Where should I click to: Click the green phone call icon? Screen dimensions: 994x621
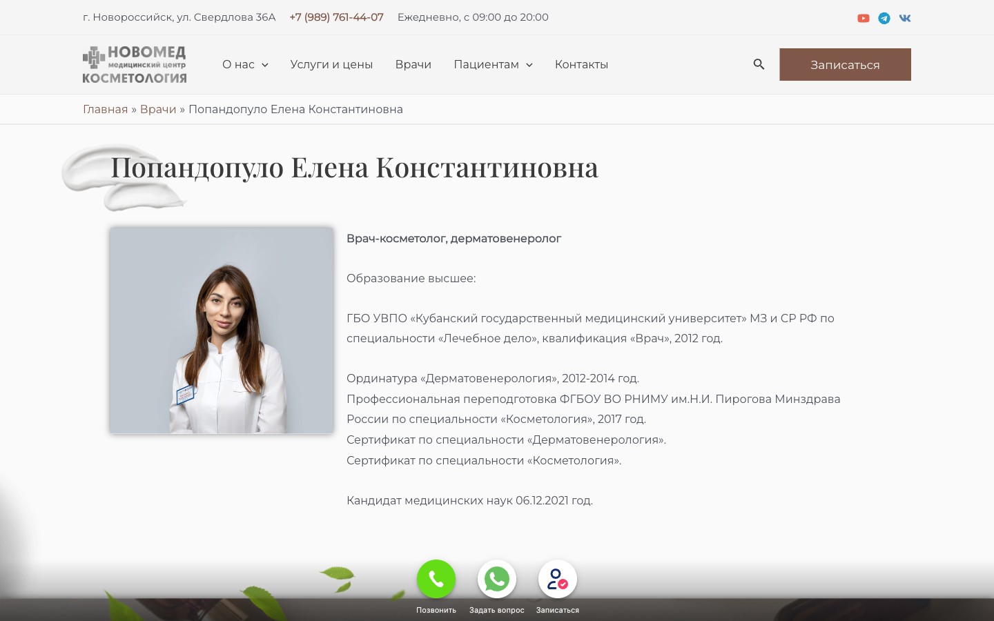(436, 579)
